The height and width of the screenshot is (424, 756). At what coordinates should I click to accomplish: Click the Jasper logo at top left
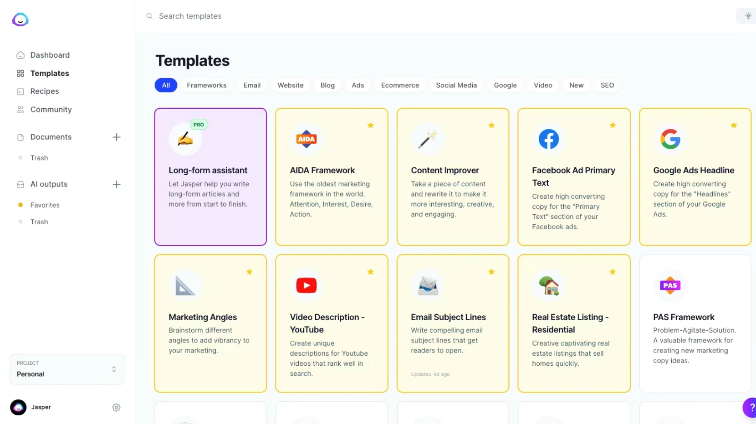pyautogui.click(x=20, y=19)
